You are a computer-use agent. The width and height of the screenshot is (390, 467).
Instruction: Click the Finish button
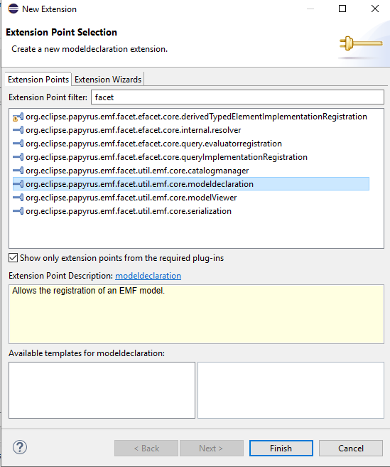tap(281, 449)
